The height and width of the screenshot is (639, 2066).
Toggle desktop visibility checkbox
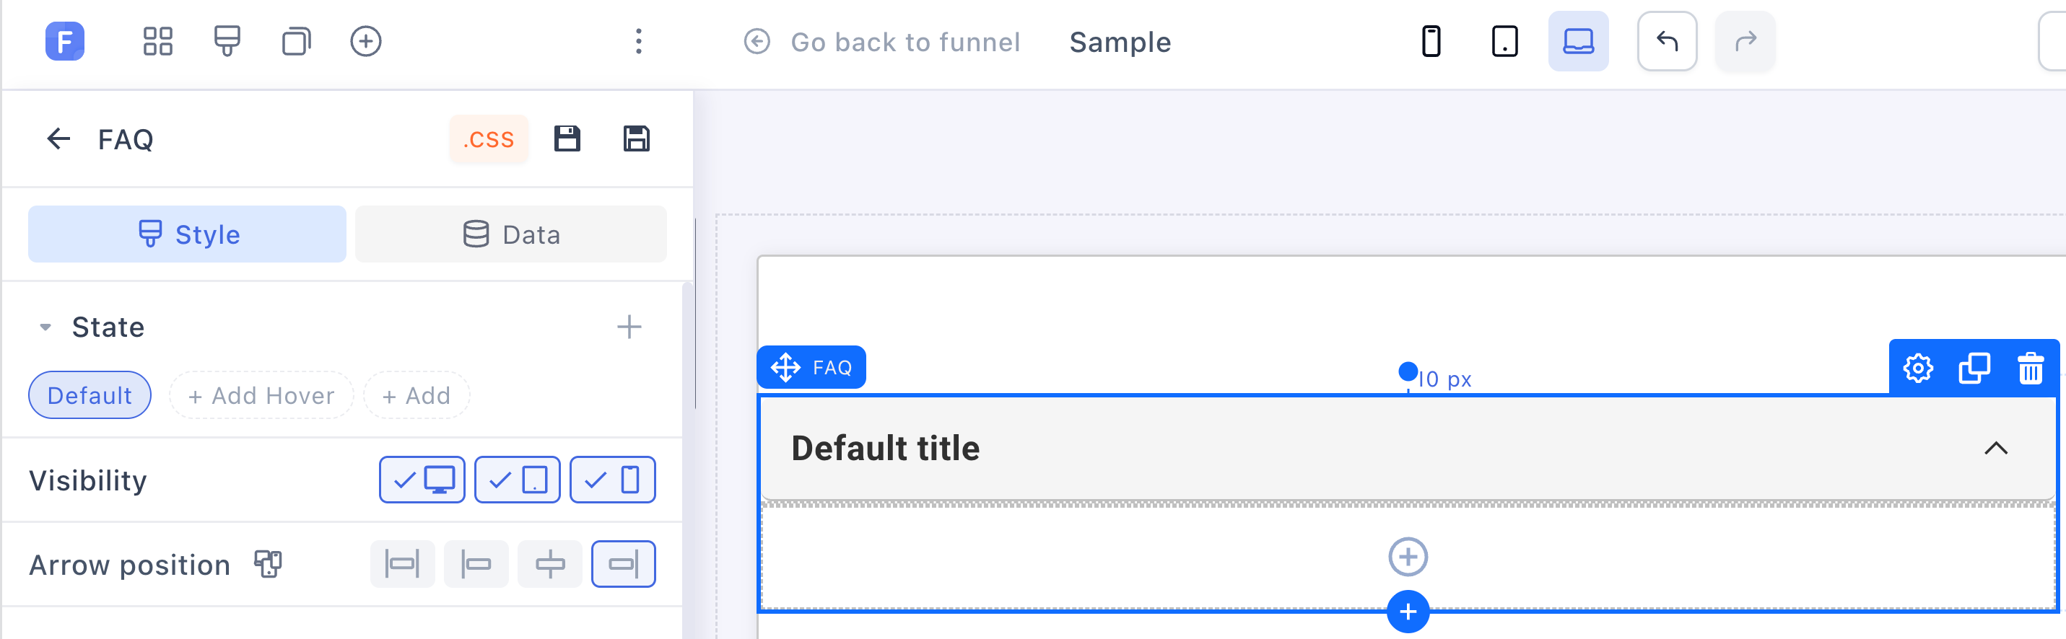coord(422,480)
